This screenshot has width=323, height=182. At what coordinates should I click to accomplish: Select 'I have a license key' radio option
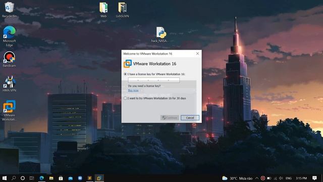[125, 74]
